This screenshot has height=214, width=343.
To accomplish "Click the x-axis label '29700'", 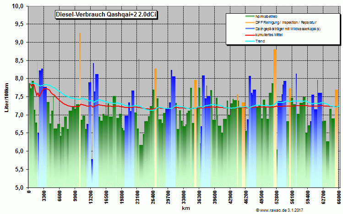I will point(168,197).
